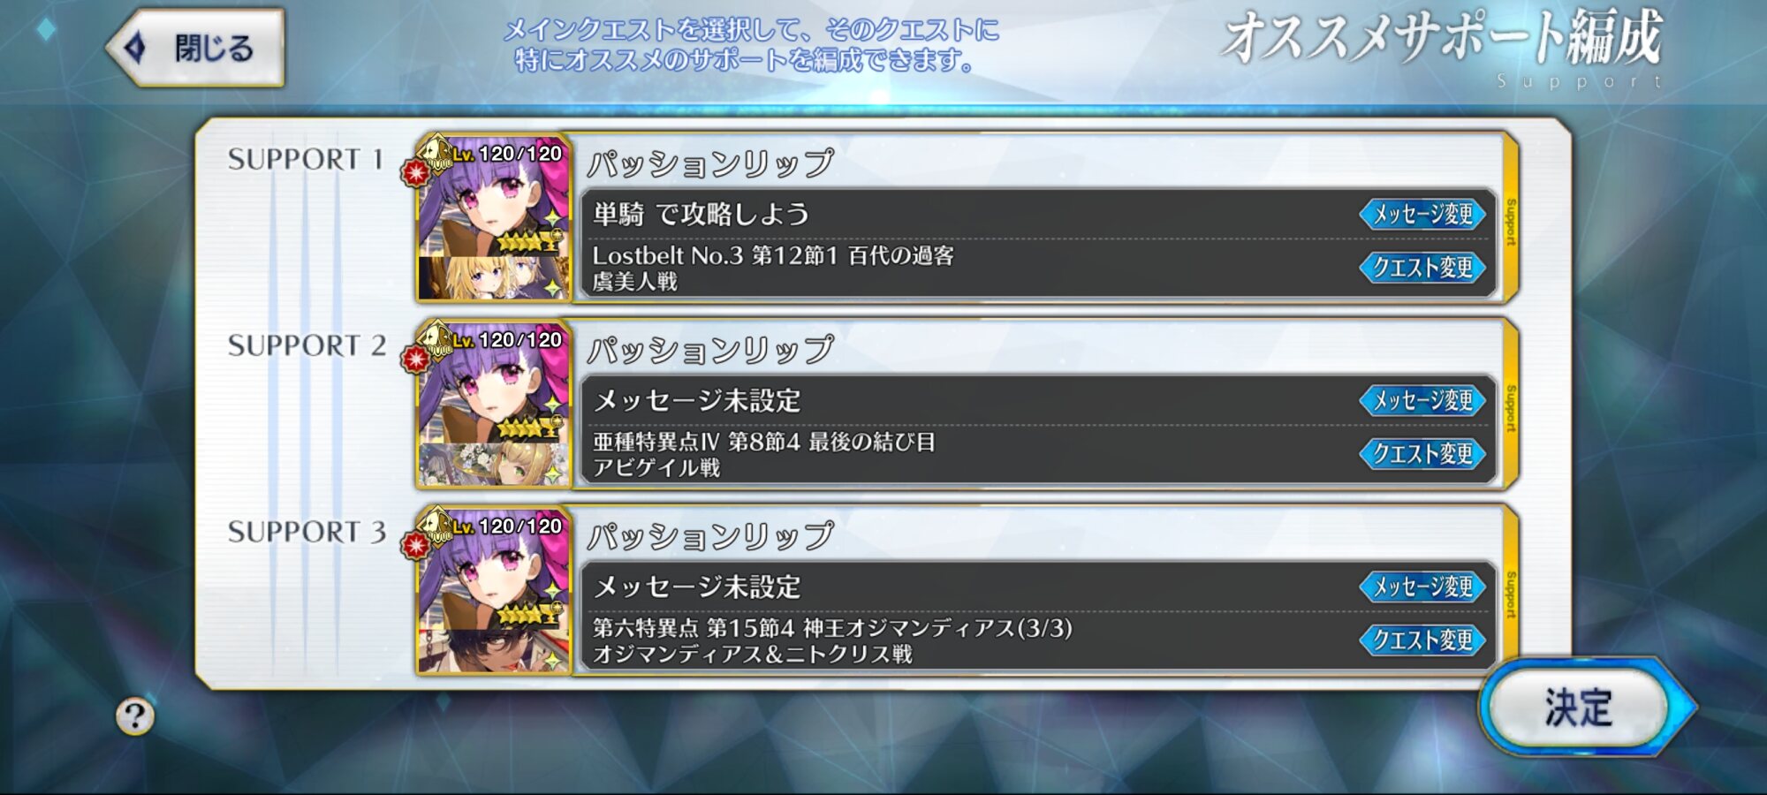Change message for Support 1
This screenshot has width=1767, height=795.
tap(1422, 214)
